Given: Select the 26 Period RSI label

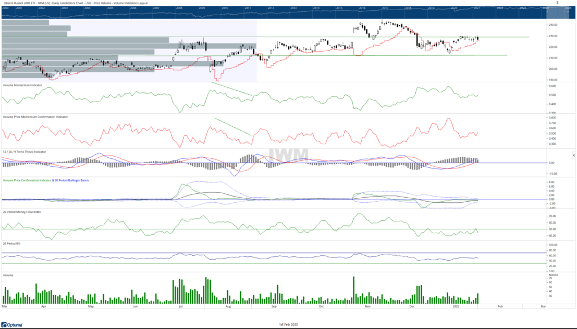Looking at the screenshot, I should pyautogui.click(x=12, y=244).
